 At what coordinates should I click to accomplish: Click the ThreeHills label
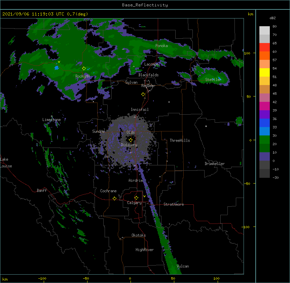pyautogui.click(x=180, y=140)
